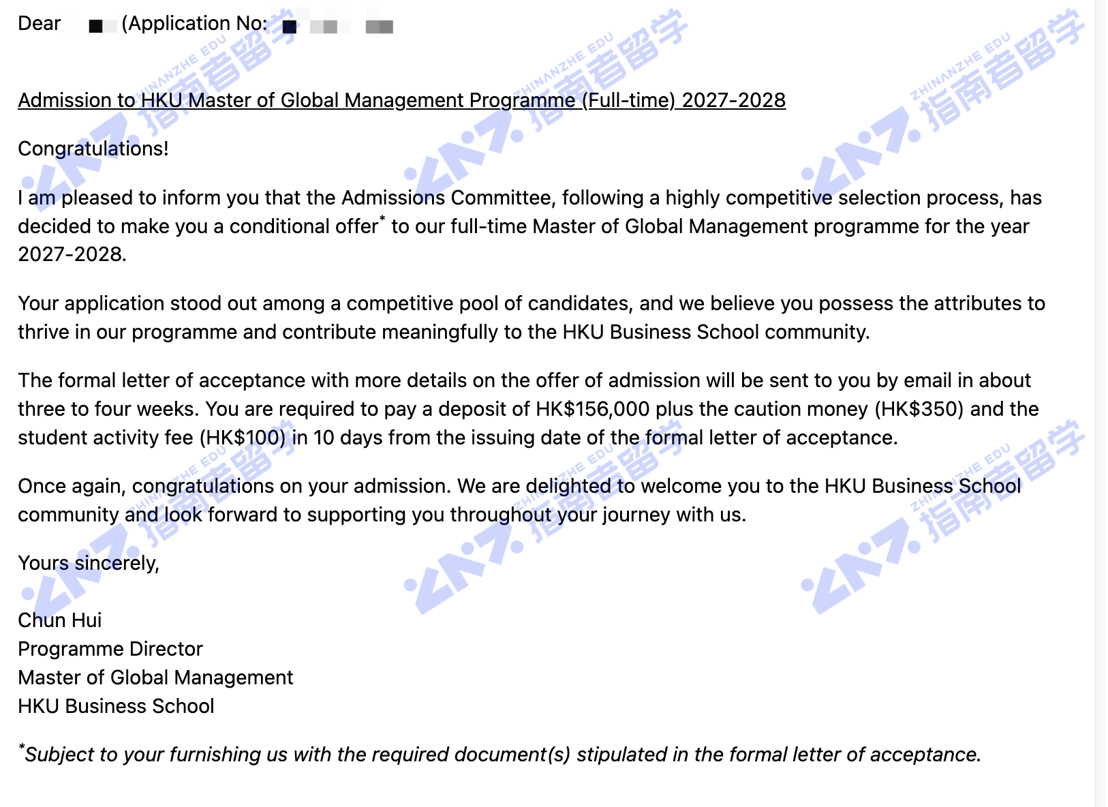Click the paragraph beginning 'Once again, congratulations'
1108x807 pixels.
pyautogui.click(x=519, y=500)
